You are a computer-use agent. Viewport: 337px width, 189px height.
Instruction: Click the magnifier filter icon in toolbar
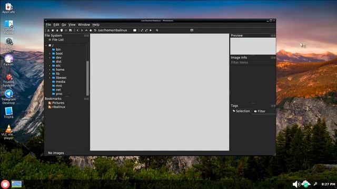[x=157, y=30]
